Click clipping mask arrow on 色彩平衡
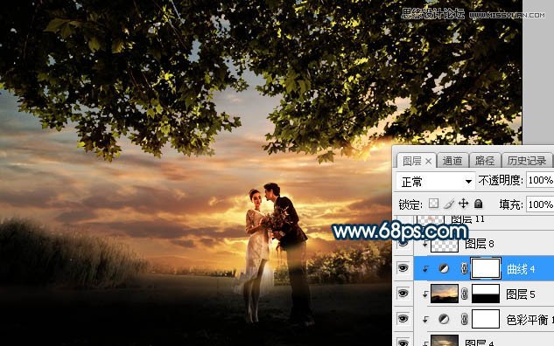This screenshot has height=346, width=554. [425, 320]
